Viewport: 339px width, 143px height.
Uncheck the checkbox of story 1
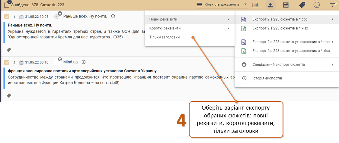coord(7,17)
